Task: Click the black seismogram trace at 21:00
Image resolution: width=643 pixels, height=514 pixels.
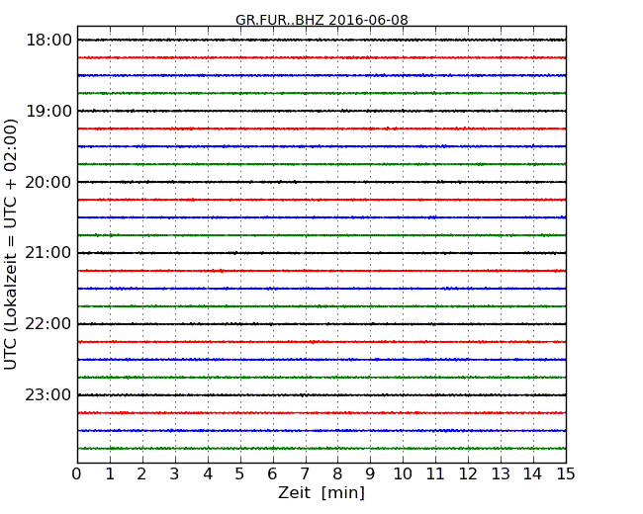Action: (x=321, y=253)
